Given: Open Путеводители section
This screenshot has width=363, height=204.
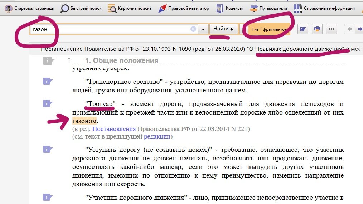Looking at the screenshot, I should tap(268, 8).
